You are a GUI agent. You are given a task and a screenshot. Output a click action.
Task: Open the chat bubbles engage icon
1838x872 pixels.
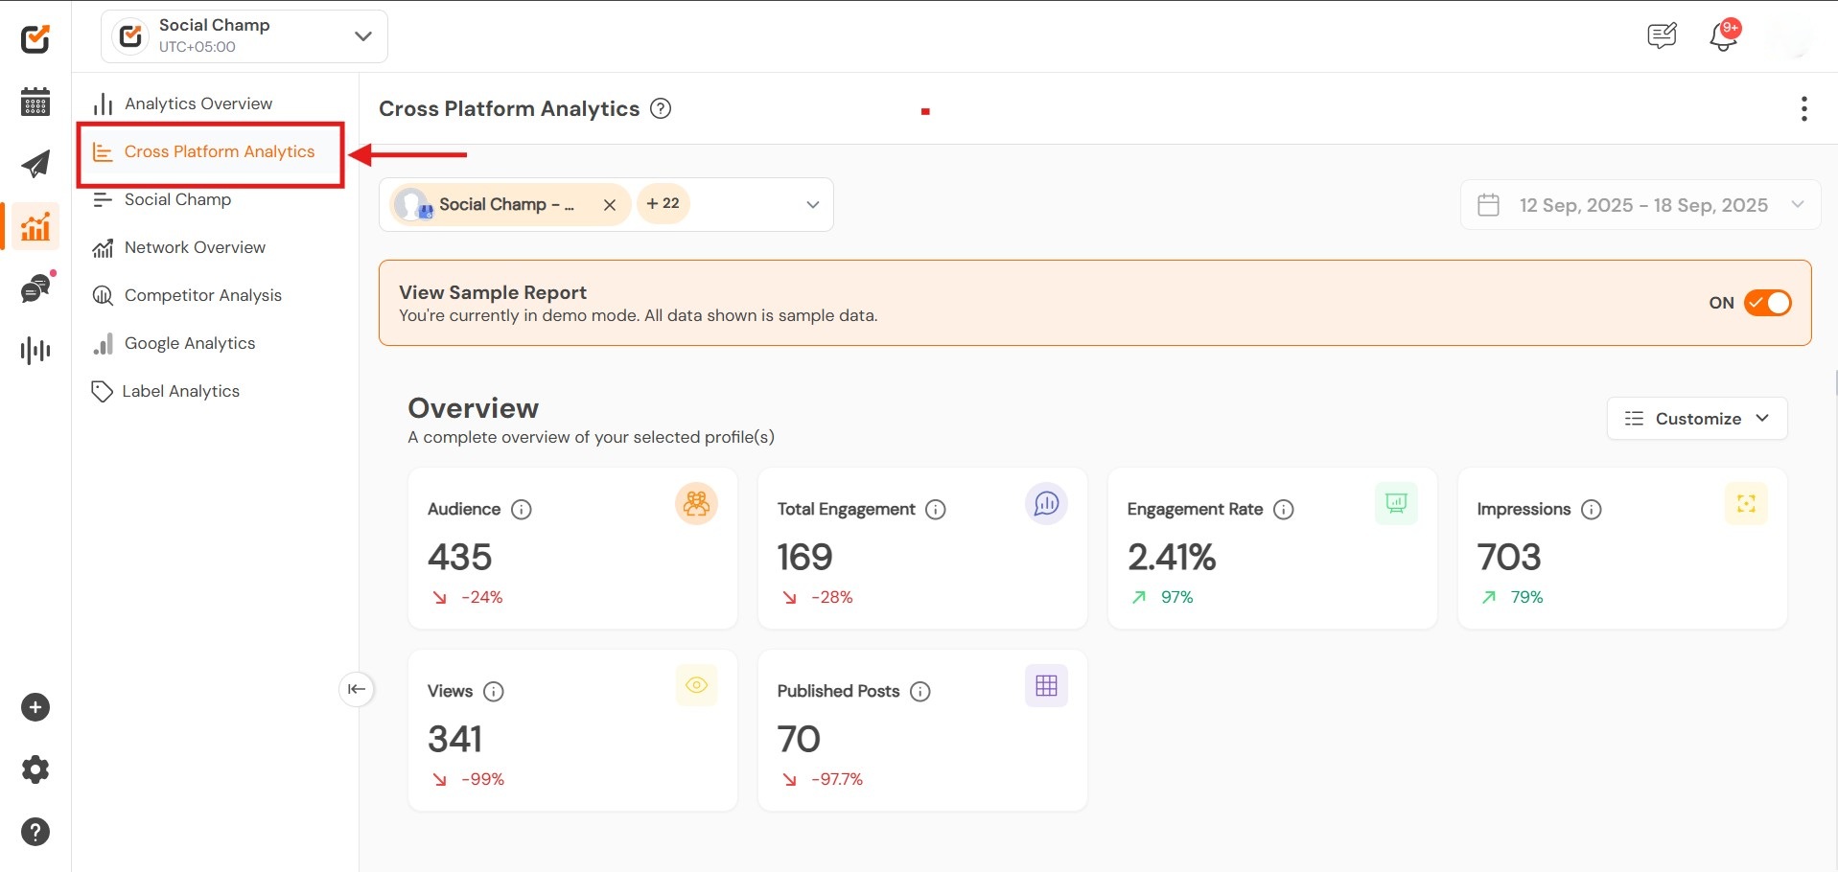(x=36, y=288)
